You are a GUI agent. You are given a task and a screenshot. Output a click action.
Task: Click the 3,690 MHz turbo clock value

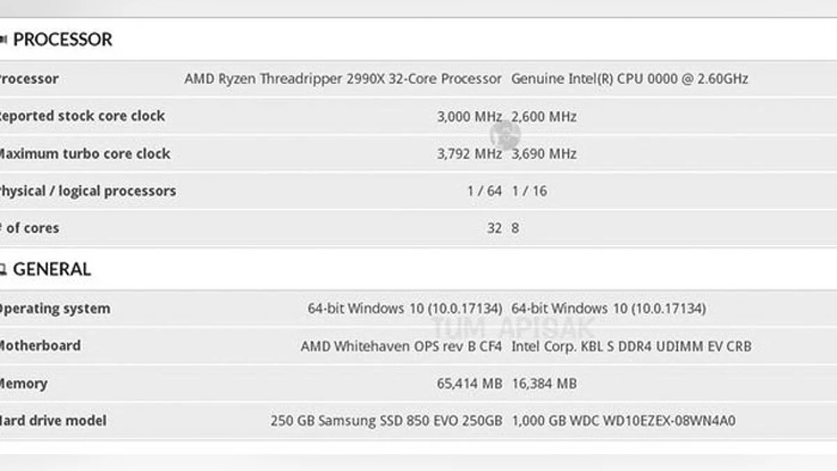point(544,154)
